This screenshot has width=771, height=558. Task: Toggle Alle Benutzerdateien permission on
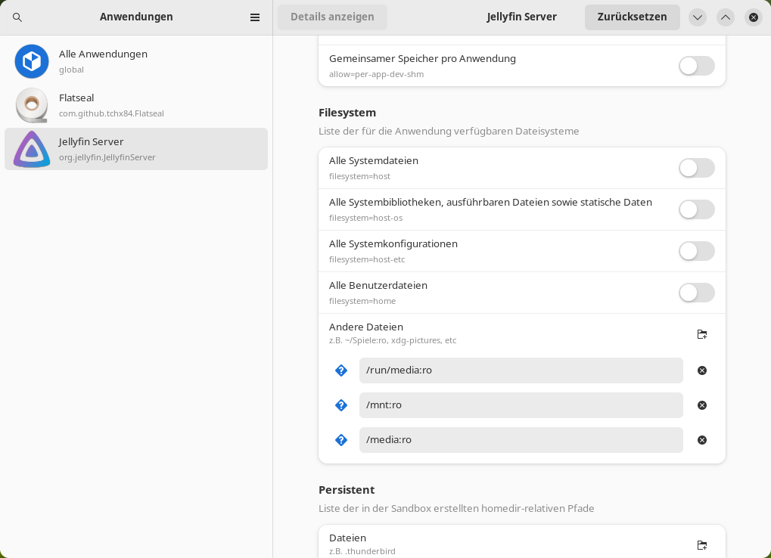point(696,293)
